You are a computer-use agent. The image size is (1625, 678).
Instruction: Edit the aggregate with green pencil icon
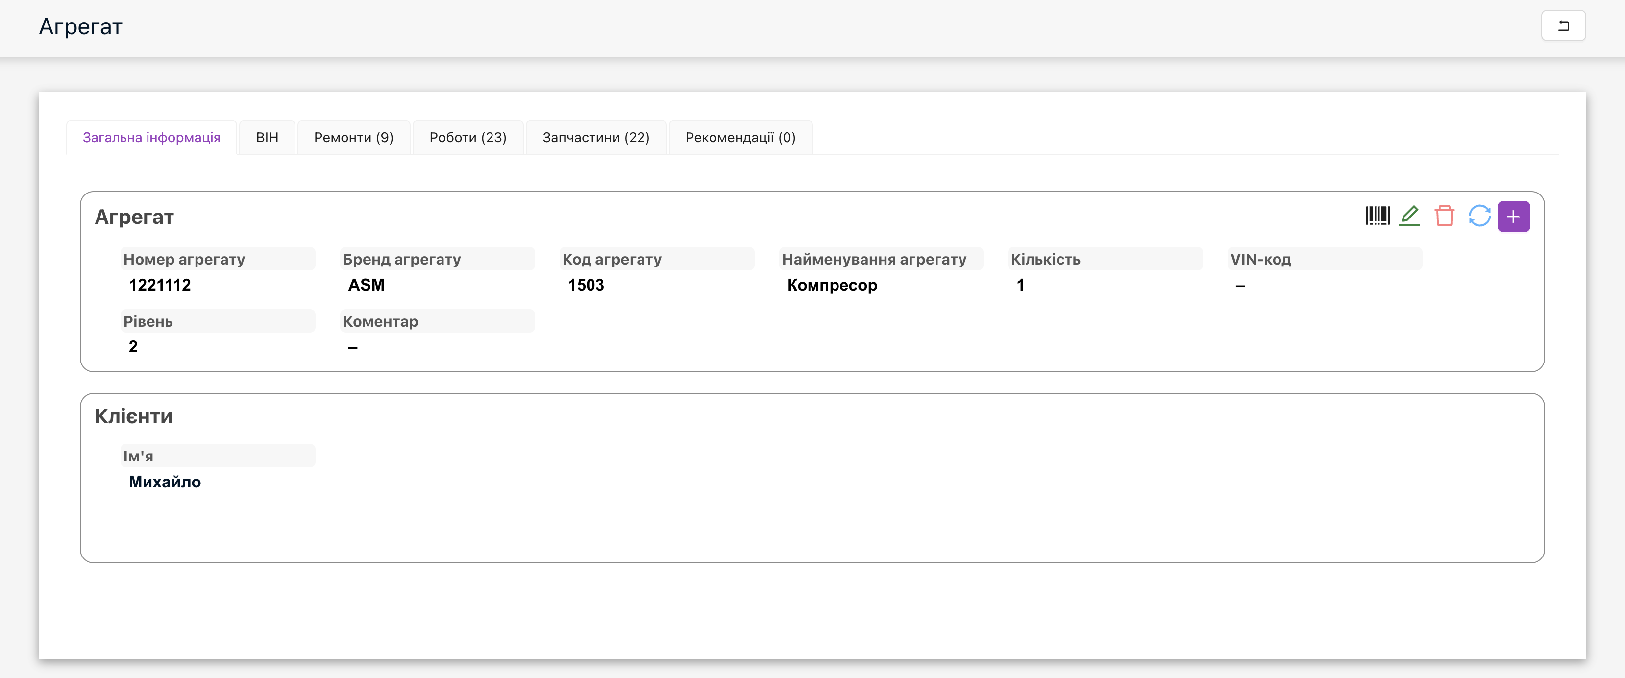click(1409, 217)
